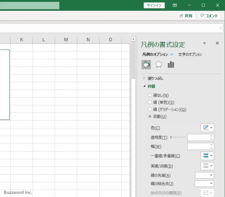Select the 凡例のオプション tab
The image size is (225, 197).
(155, 54)
